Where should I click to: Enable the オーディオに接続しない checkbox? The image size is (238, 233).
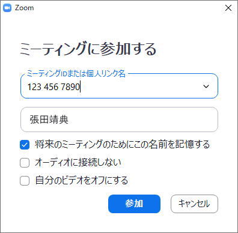tap(25, 163)
